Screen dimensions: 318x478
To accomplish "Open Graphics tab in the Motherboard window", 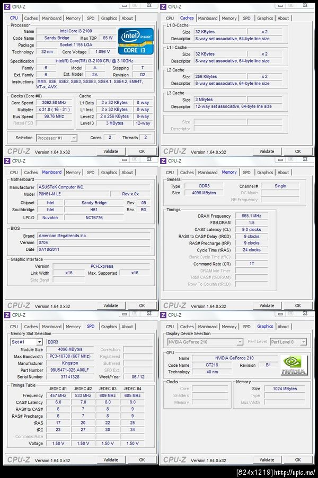I will [109, 173].
